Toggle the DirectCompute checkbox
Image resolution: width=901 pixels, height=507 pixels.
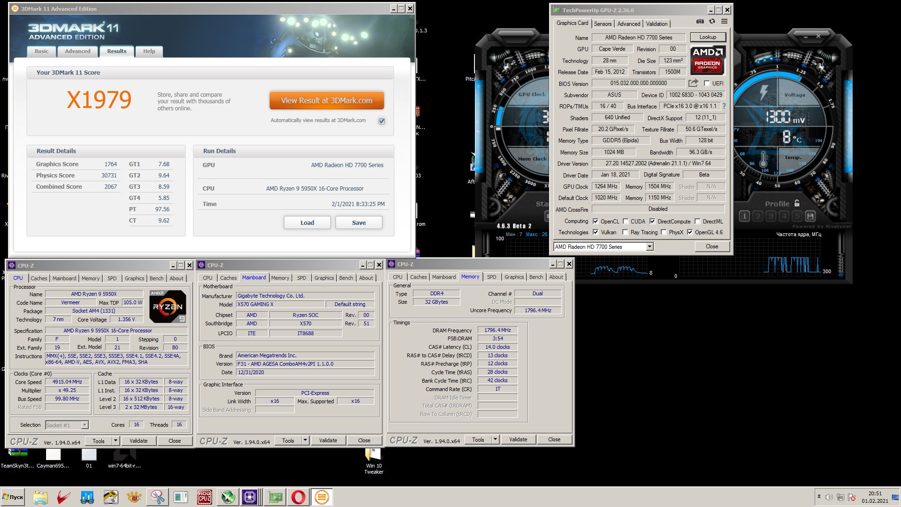(x=652, y=222)
